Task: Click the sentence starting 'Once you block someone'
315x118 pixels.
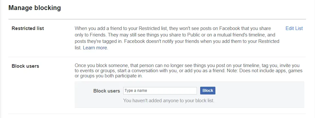Action: [x=187, y=68]
